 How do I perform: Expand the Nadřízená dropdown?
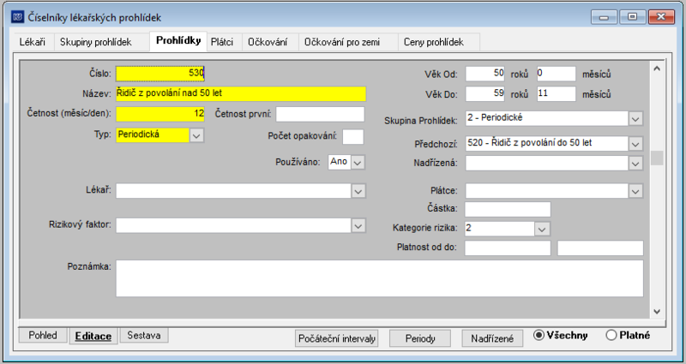[636, 164]
